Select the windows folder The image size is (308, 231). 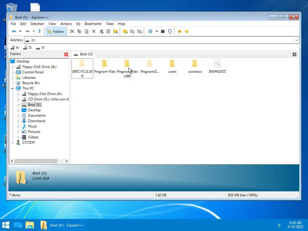[x=195, y=67]
